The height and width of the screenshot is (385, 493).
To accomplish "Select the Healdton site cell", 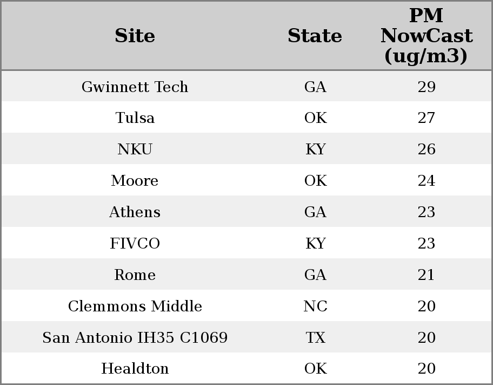I will pyautogui.click(x=135, y=369).
